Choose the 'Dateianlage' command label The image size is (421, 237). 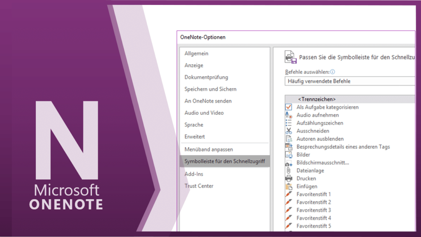[x=310, y=171]
